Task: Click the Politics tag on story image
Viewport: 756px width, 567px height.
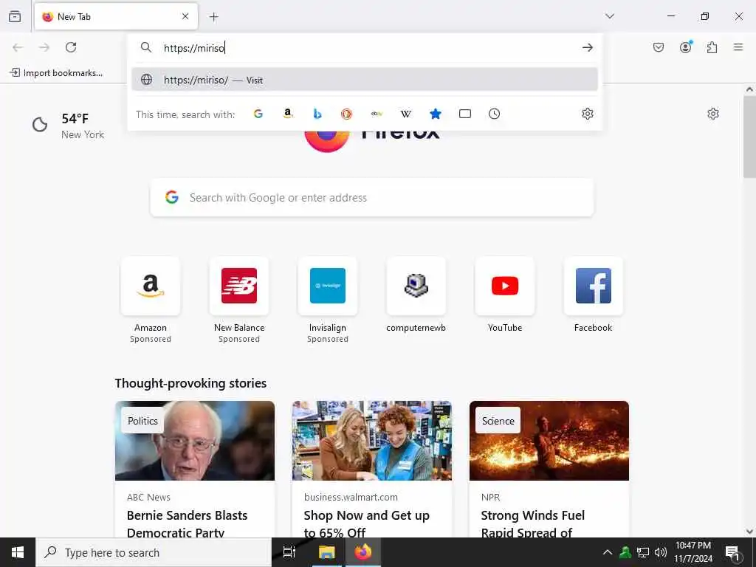Action: click(142, 420)
